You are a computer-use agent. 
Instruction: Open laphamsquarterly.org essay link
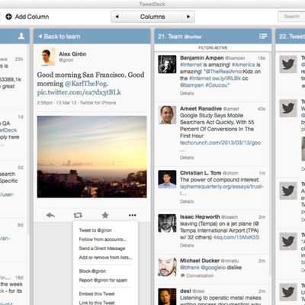point(222,187)
